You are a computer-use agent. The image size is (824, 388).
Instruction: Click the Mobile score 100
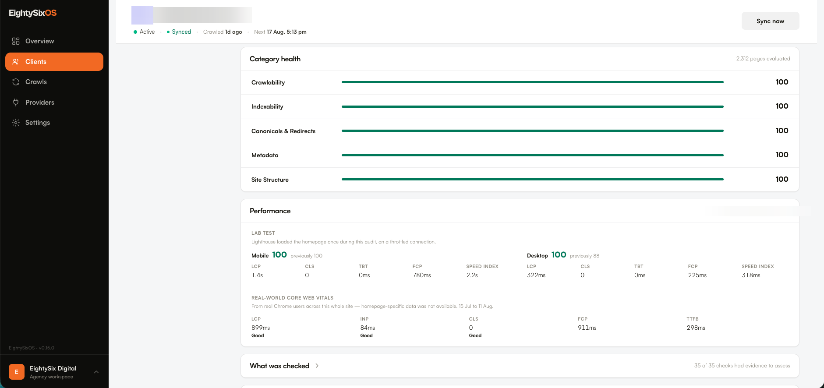279,255
